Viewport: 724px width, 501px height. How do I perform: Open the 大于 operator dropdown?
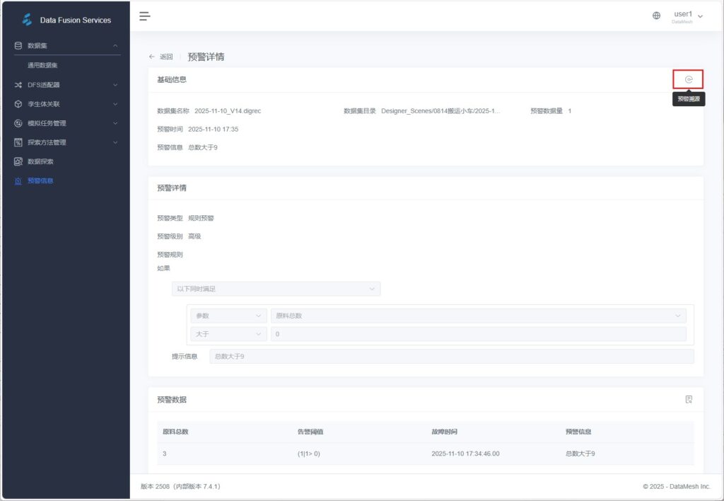228,334
